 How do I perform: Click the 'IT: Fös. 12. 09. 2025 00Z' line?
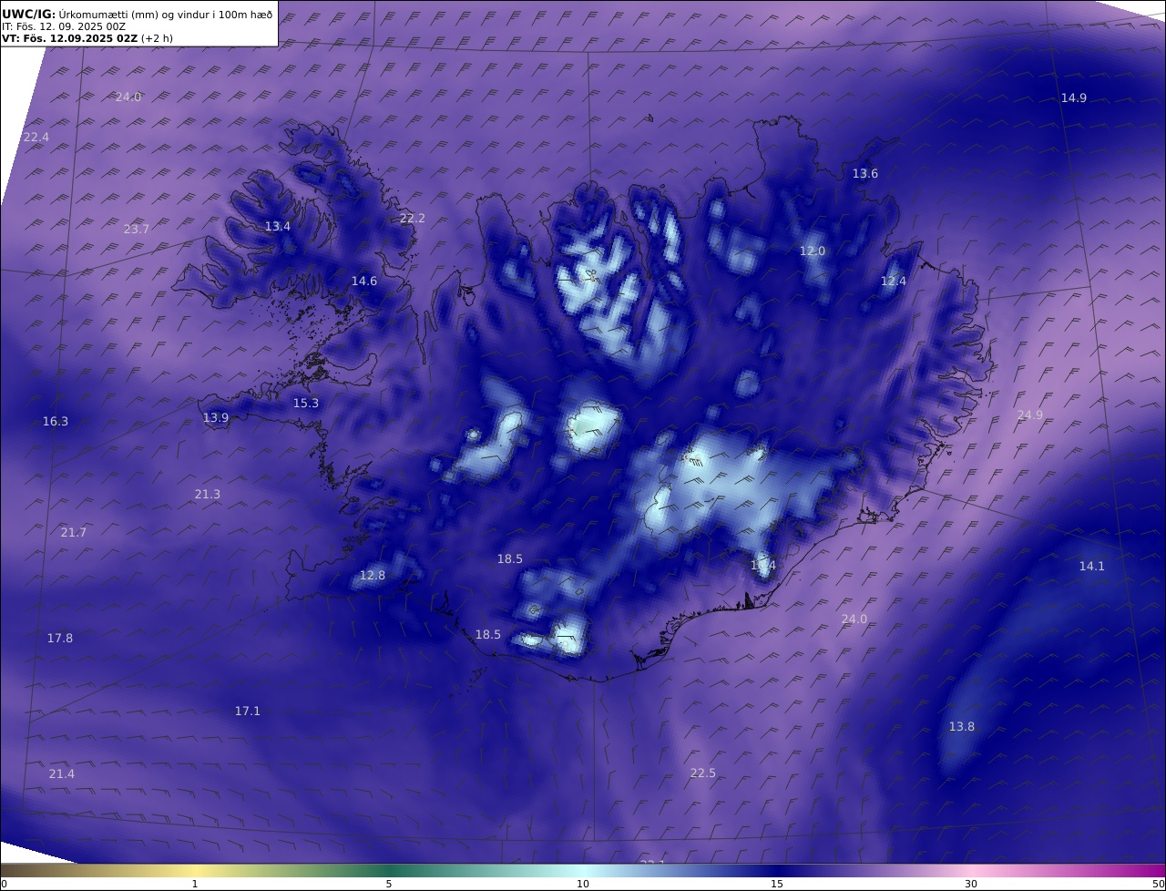pyautogui.click(x=64, y=26)
